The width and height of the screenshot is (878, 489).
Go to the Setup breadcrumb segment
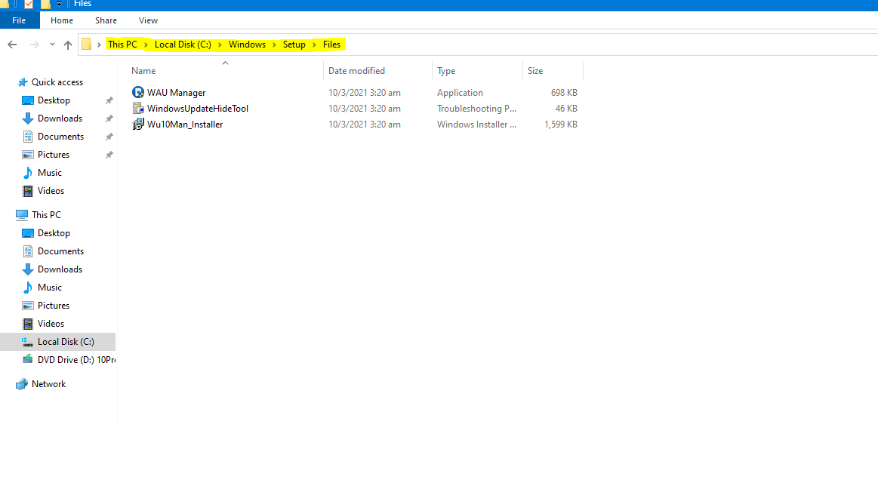[x=294, y=45]
